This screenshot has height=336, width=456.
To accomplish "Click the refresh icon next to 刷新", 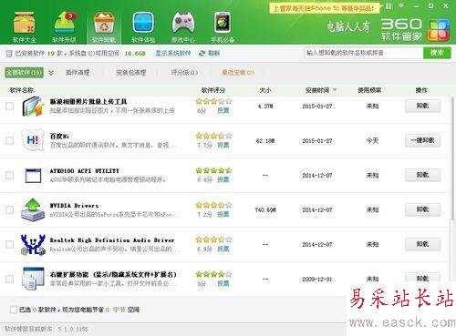I will point(202,54).
